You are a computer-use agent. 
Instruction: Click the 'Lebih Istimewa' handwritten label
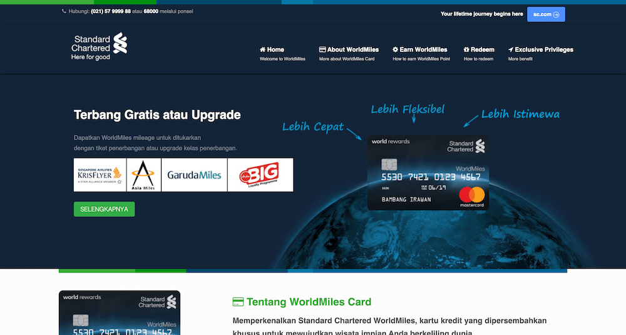pos(520,114)
